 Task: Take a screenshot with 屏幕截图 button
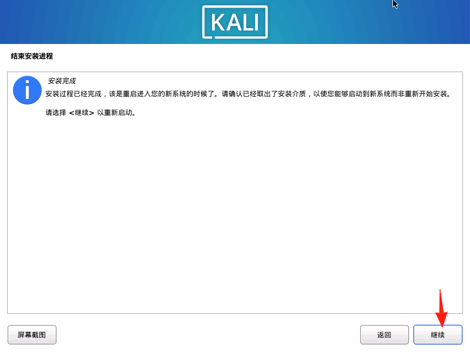[32, 334]
